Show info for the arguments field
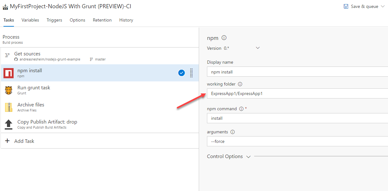Viewport: 388px width, 191px height. pyautogui.click(x=233, y=132)
